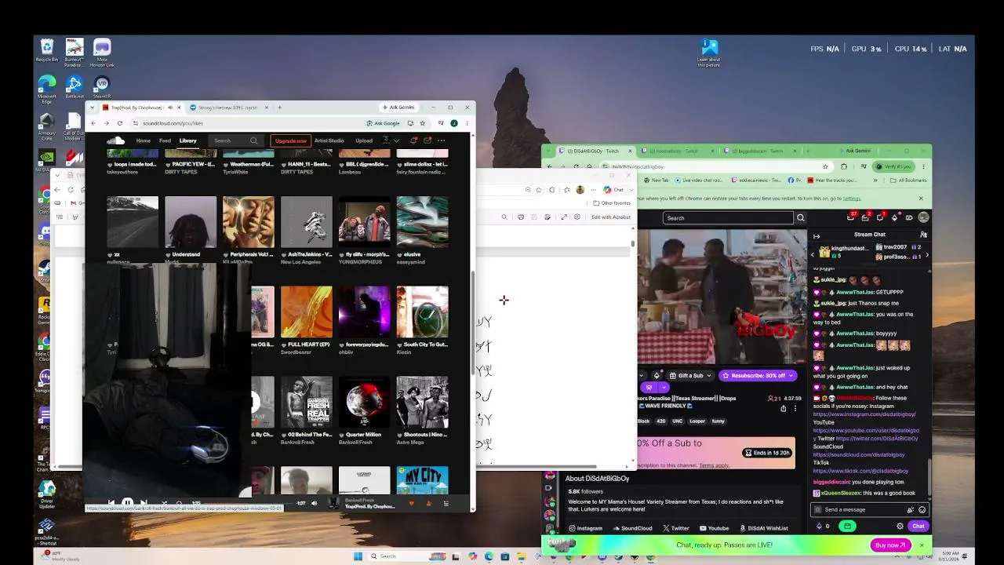Viewport: 1004px width, 565px height.
Task: Toggle SoundCloud player volume mute
Action: [314, 503]
